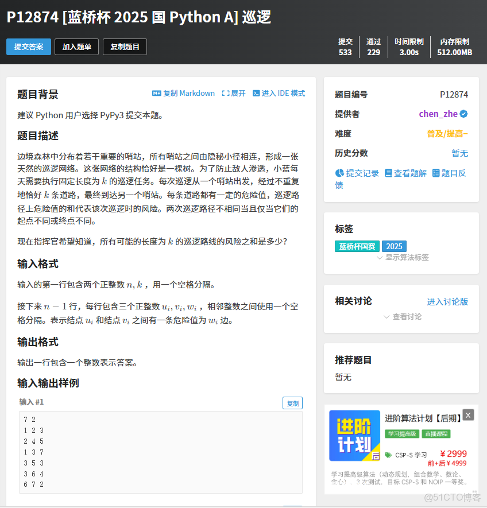The height and width of the screenshot is (508, 487).
Task: Close the 进阶算法计划 advertisement
Action: (468, 414)
